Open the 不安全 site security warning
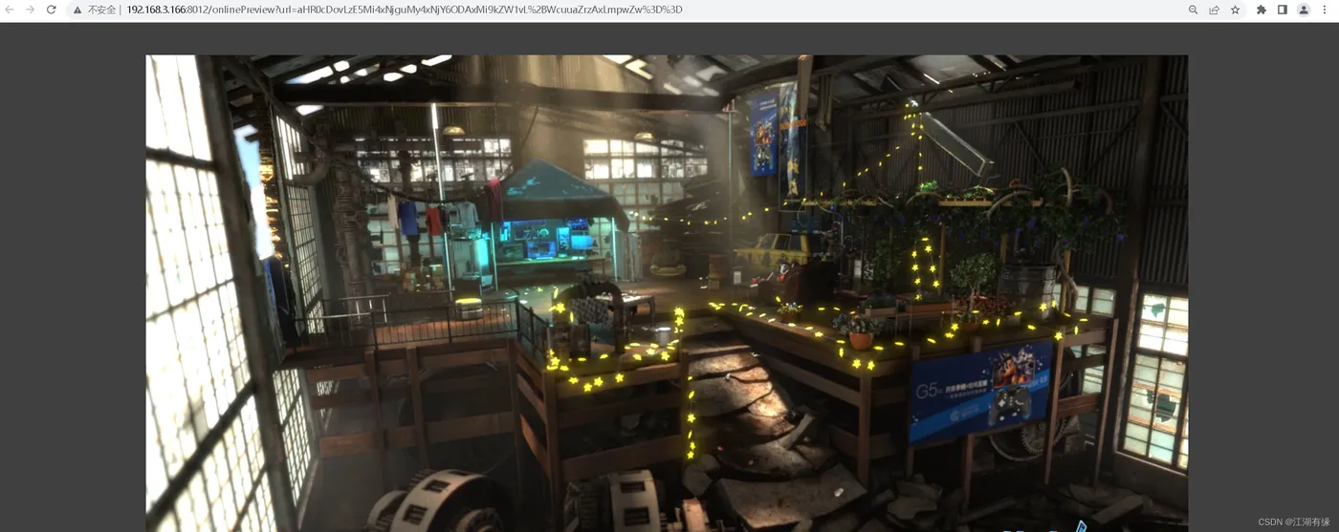This screenshot has width=1339, height=532. [95, 10]
